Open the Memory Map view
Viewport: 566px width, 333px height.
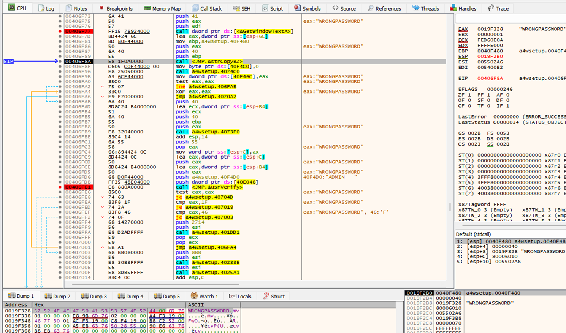click(x=162, y=8)
